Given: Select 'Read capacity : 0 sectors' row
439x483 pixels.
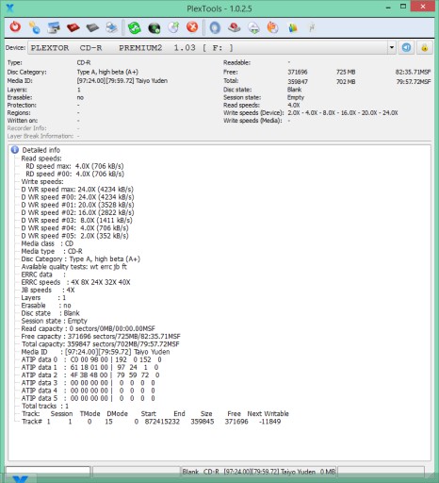Looking at the screenshot, I should 88,328.
